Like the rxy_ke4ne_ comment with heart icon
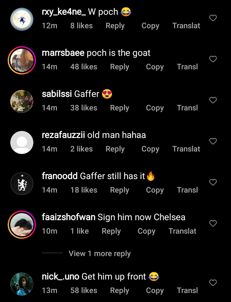The width and height of the screenshot is (231, 302). coord(213,18)
